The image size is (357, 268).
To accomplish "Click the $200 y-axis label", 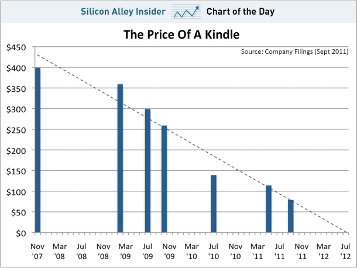I will 16,150.
